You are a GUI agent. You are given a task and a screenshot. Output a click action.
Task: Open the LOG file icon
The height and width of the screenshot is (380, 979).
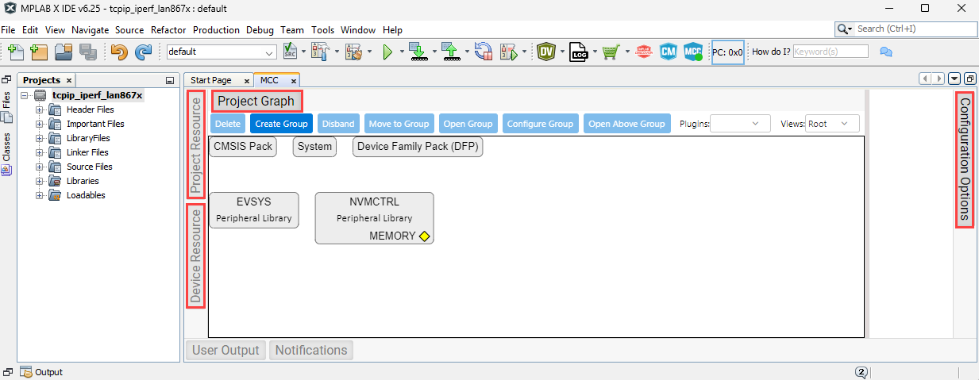pos(578,52)
